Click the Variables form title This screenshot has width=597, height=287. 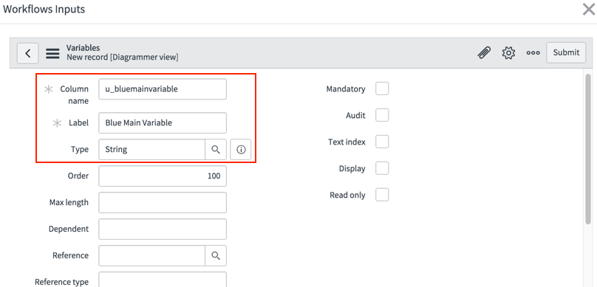point(83,48)
